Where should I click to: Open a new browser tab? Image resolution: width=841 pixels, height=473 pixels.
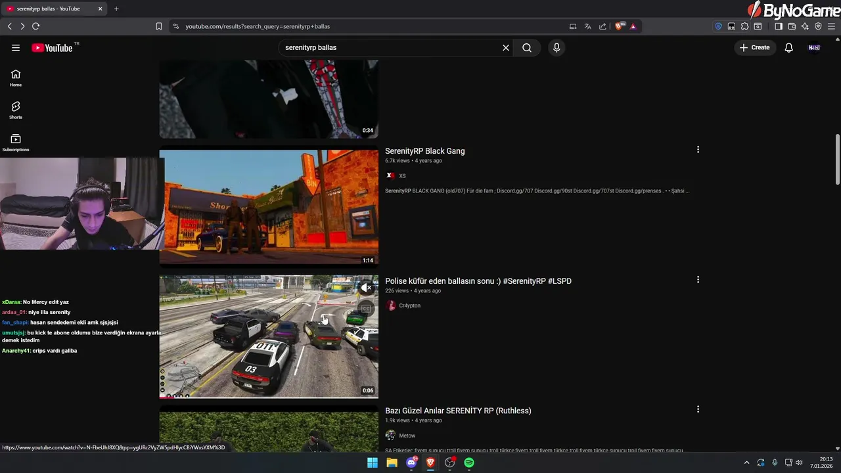[116, 9]
